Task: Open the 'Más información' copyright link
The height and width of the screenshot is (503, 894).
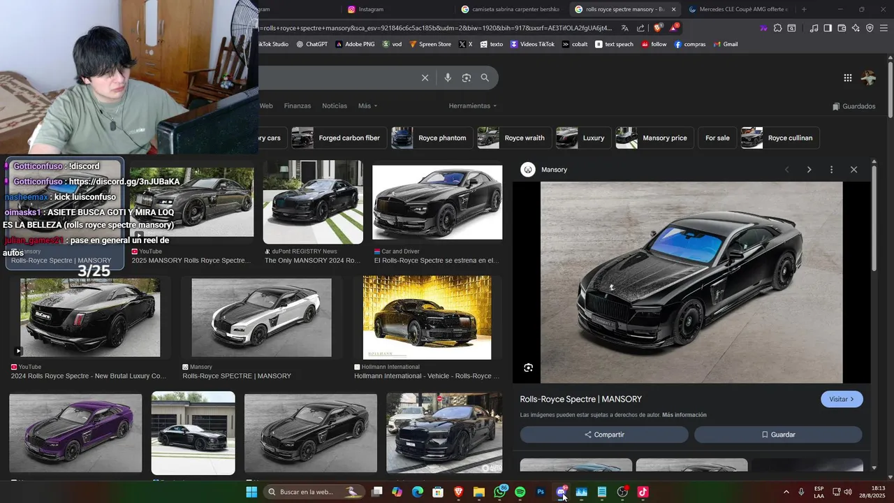Action: pos(684,415)
